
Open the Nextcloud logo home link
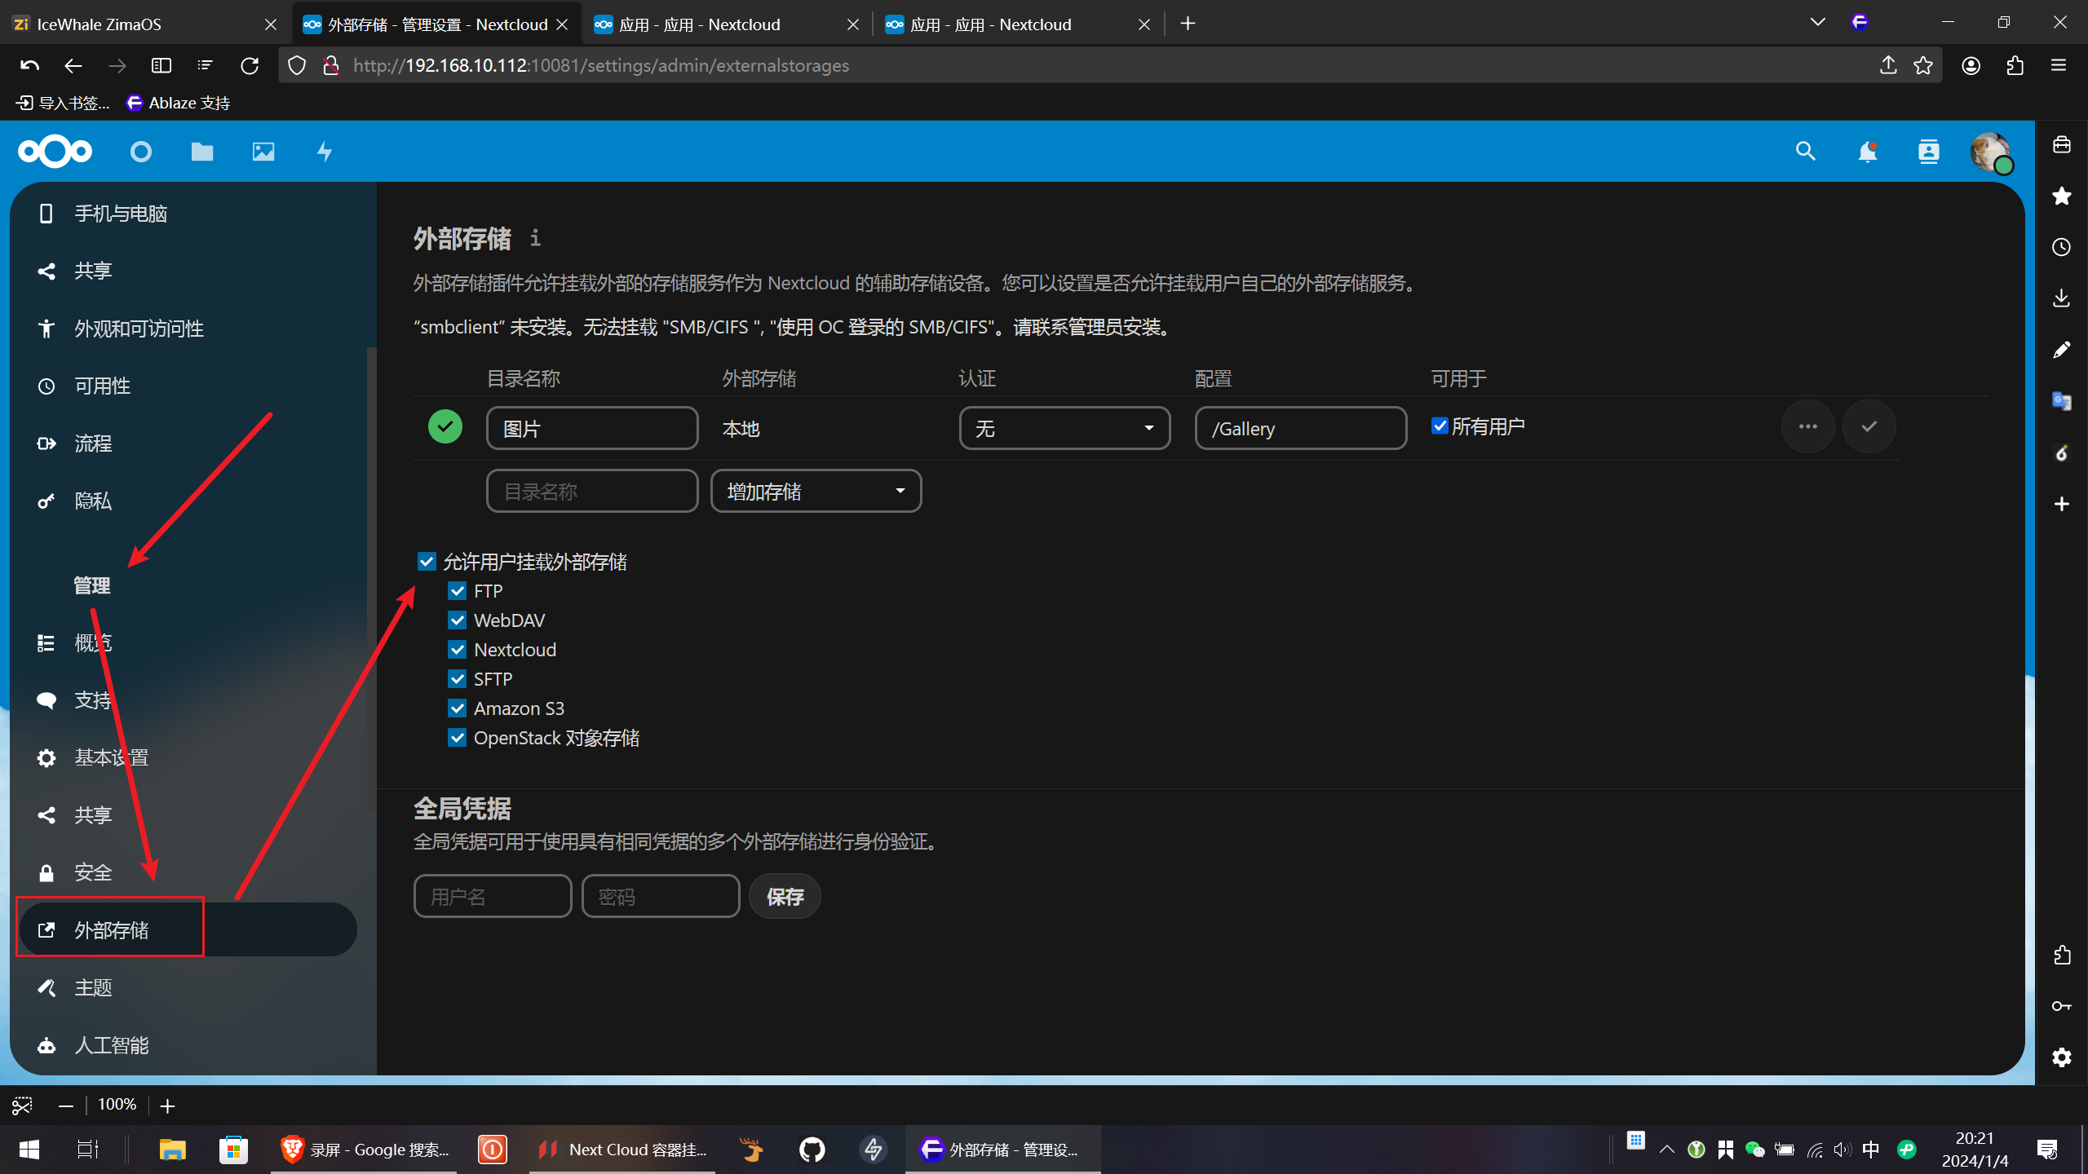click(x=55, y=152)
